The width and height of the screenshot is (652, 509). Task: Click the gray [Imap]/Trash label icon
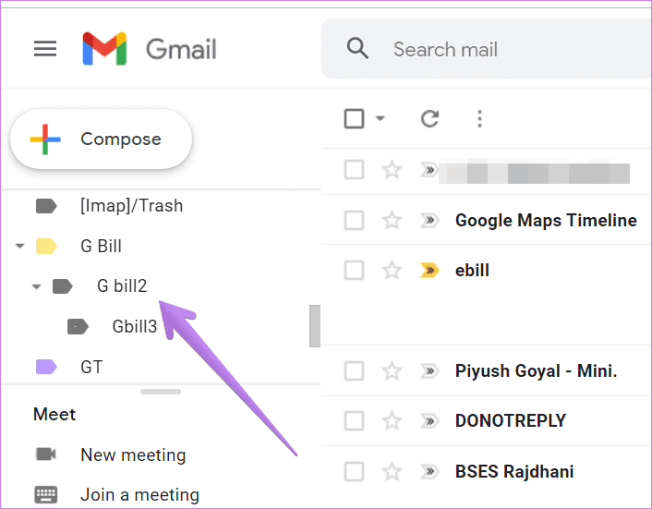click(x=46, y=206)
